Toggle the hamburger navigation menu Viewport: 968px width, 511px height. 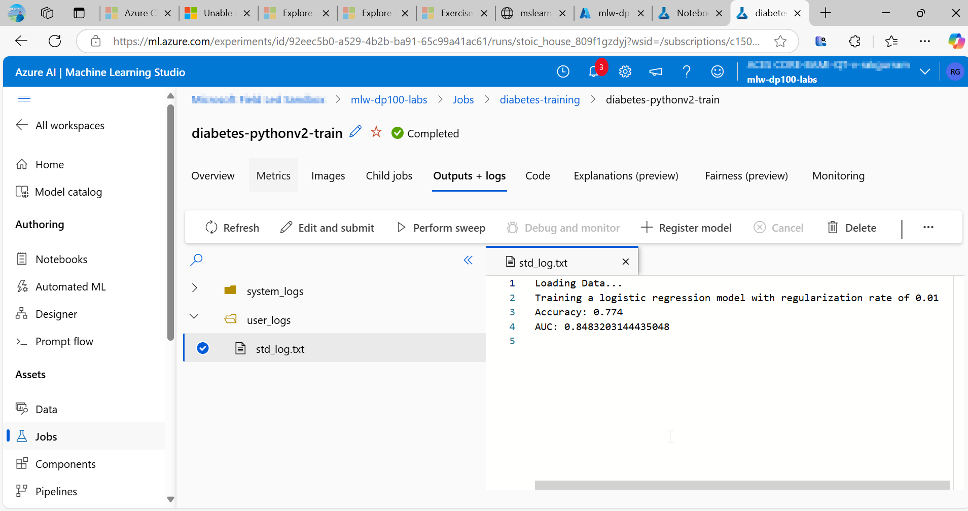coord(24,98)
